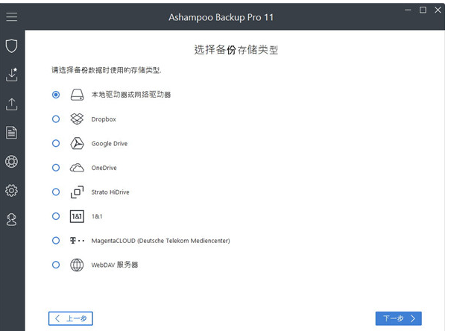Click the WebDAV 服务器 label text
The image size is (454, 331).
click(x=115, y=265)
